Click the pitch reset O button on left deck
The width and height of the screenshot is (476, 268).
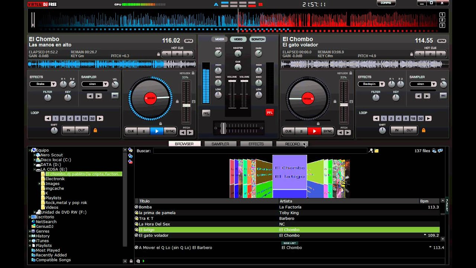pos(194,101)
